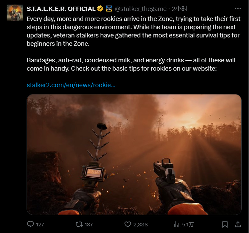Click the 137 reposts count
This screenshot has height=233, width=249.
coord(89,224)
